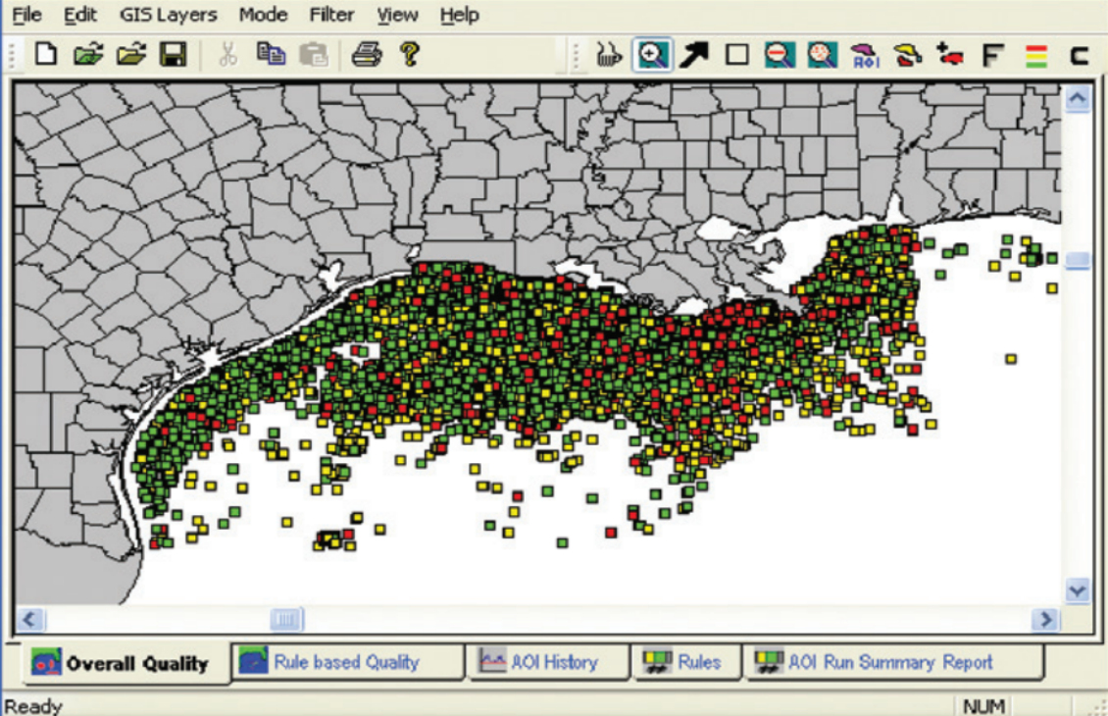Open the GIS Layers menu
Viewport: 1108px width, 716px height.
coord(169,14)
